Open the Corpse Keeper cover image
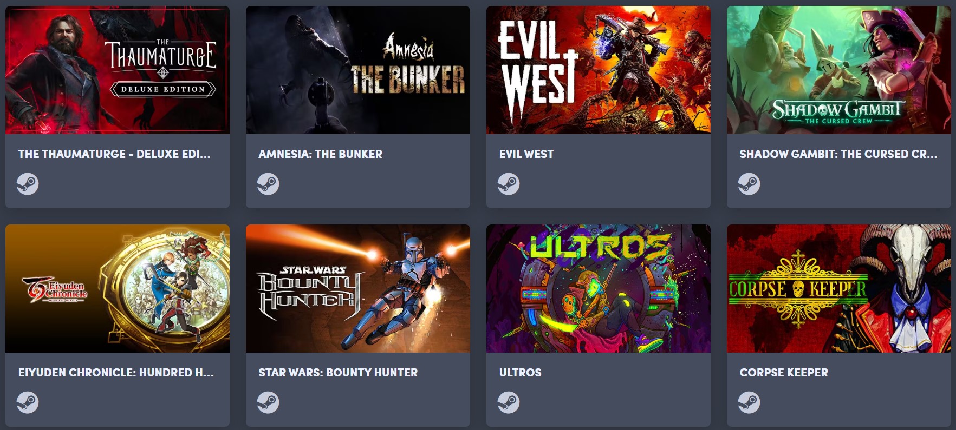This screenshot has height=430, width=956. click(839, 288)
